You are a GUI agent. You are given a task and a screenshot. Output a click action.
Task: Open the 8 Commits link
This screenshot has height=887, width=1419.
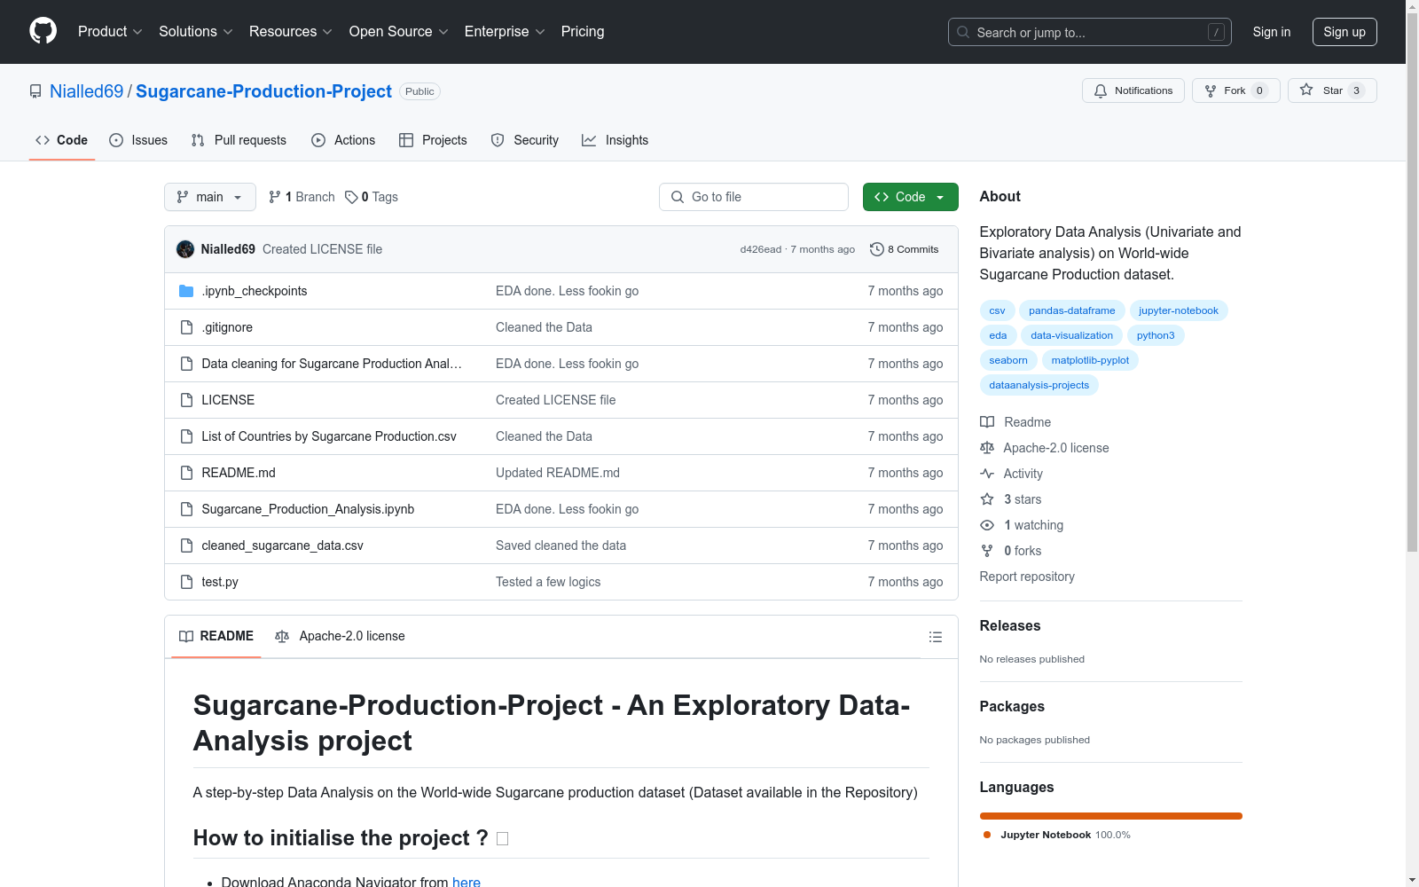(905, 249)
